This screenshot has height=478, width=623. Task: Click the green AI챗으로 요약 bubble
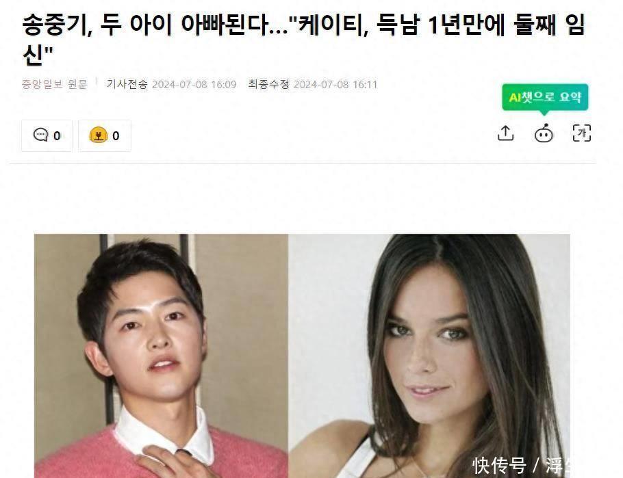tap(545, 98)
